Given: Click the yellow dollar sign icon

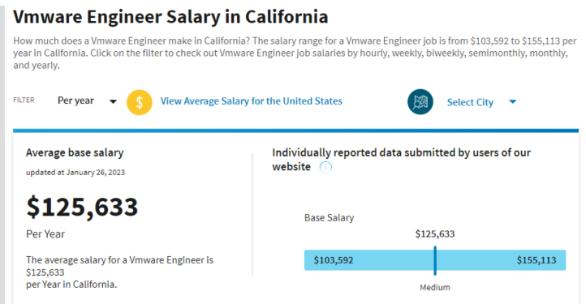Looking at the screenshot, I should (140, 102).
